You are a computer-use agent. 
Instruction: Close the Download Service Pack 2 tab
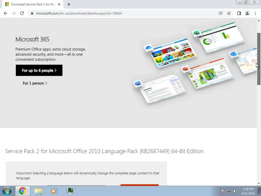click(59, 4)
